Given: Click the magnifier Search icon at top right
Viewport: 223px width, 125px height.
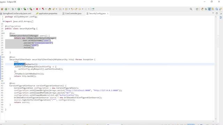Looking at the screenshot, I should click(191, 9).
